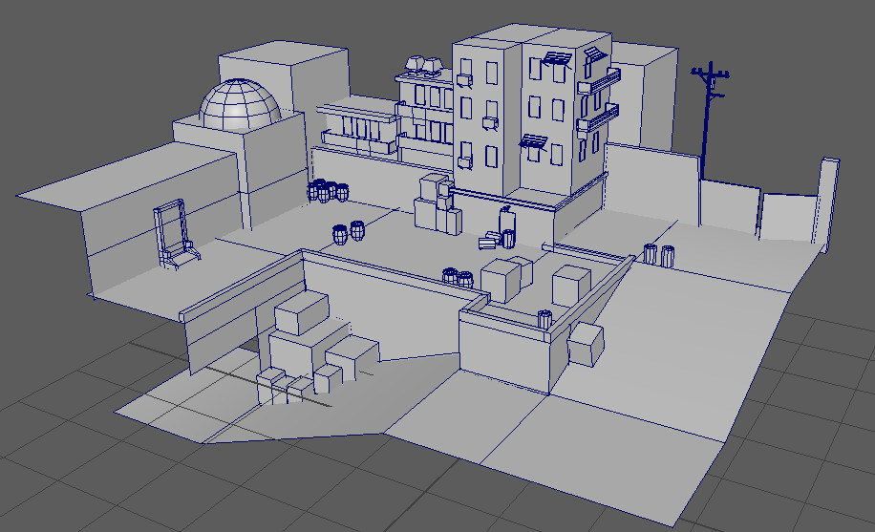Screen dimensions: 875x532
Task: Select the crate attached outside the walled enclosure
Action: pos(586,343)
